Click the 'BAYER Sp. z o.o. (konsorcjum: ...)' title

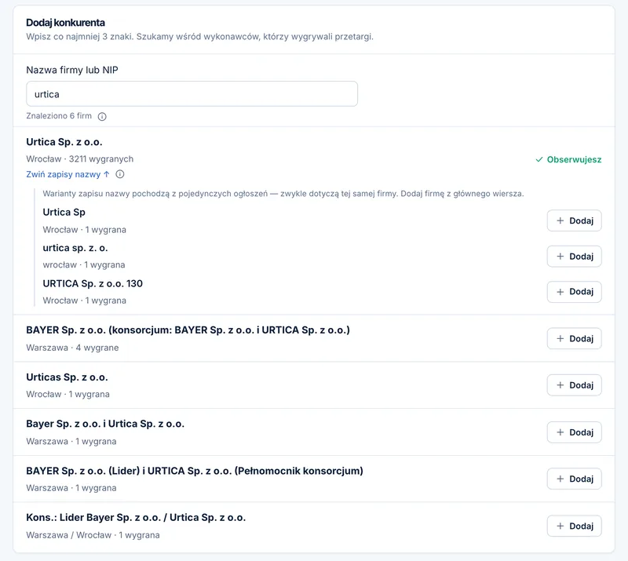coord(188,330)
